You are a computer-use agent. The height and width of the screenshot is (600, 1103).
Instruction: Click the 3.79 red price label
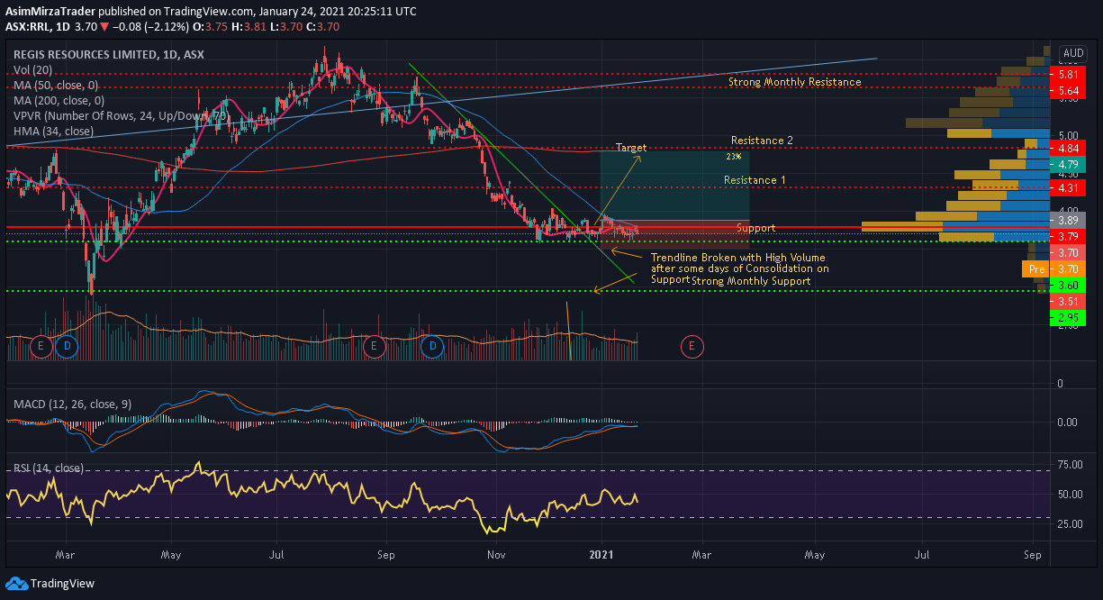1068,236
